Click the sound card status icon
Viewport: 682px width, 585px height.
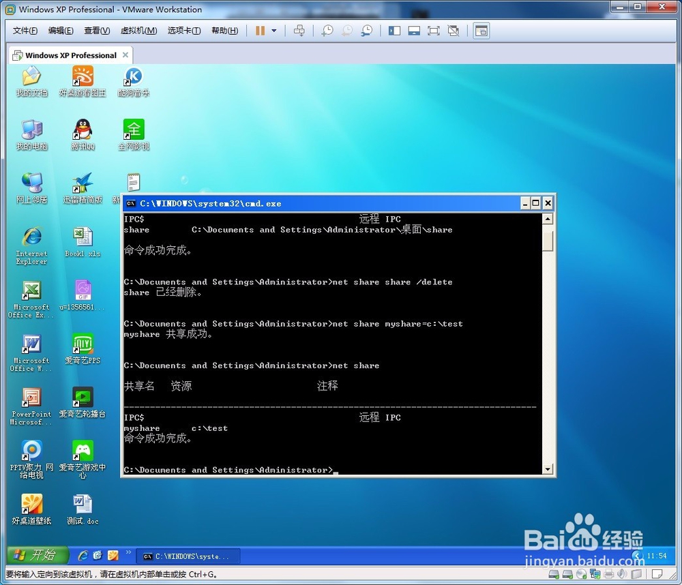623,574
